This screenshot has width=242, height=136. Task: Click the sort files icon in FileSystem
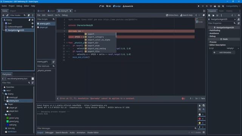point(33,83)
